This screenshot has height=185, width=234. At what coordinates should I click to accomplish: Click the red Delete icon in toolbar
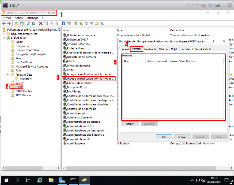coord(41,23)
